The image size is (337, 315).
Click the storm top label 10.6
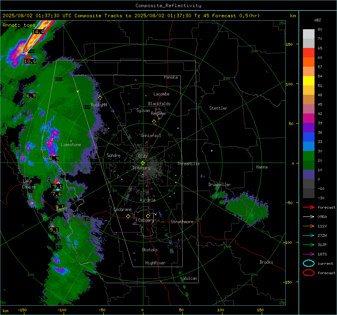pos(30,61)
